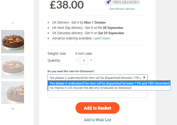Screen dimensions: 177x125
Task: Click the free delivery rocket icon
Action: click(x=108, y=2)
